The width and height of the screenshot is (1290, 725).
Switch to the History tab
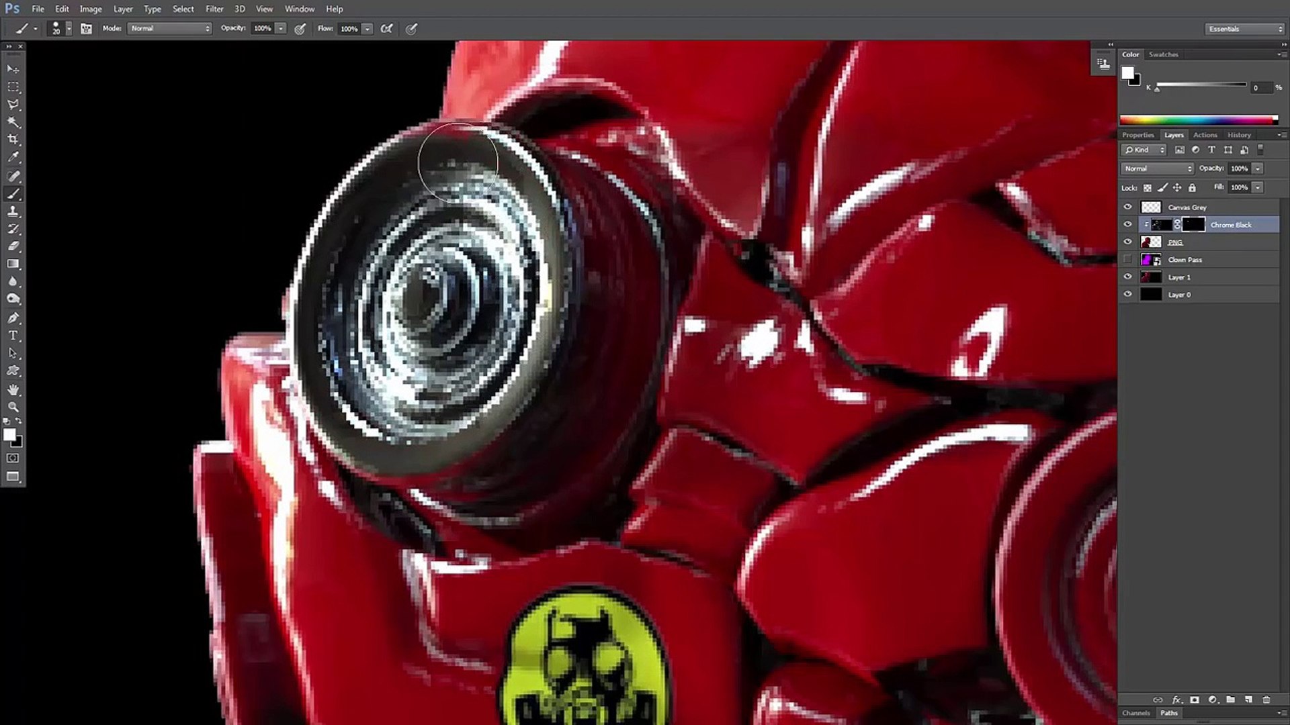[1239, 135]
